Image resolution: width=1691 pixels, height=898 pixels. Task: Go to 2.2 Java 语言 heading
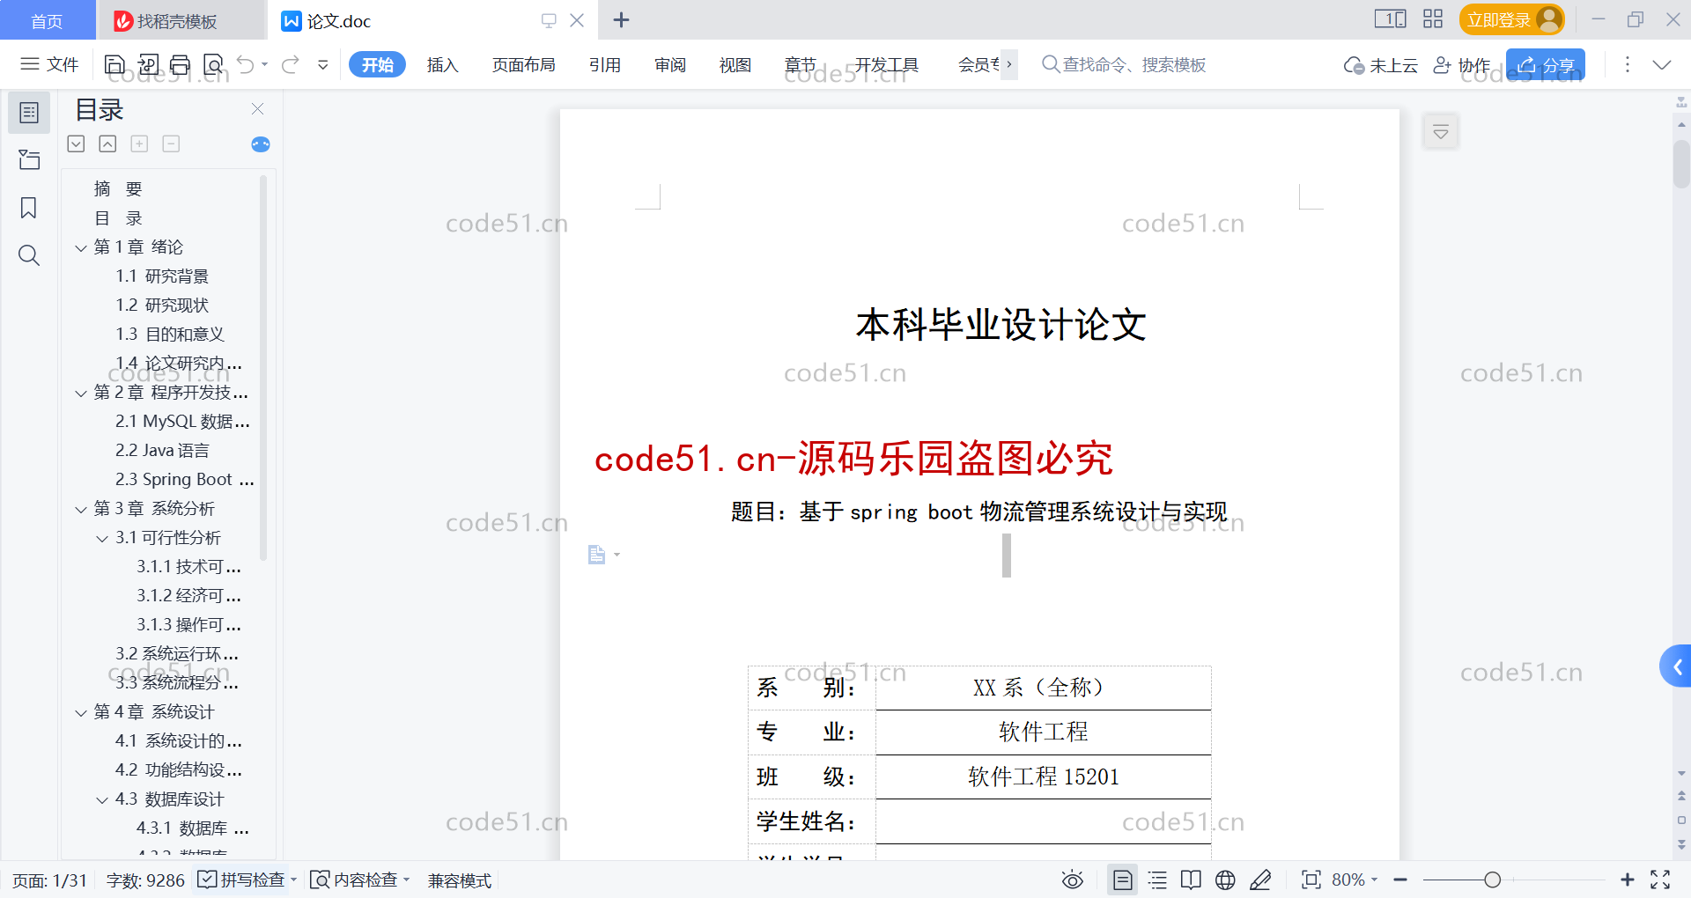[x=162, y=450]
